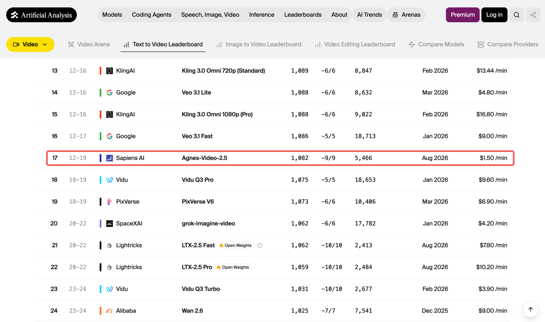
Task: Open the Compare Models tab
Action: click(x=437, y=44)
